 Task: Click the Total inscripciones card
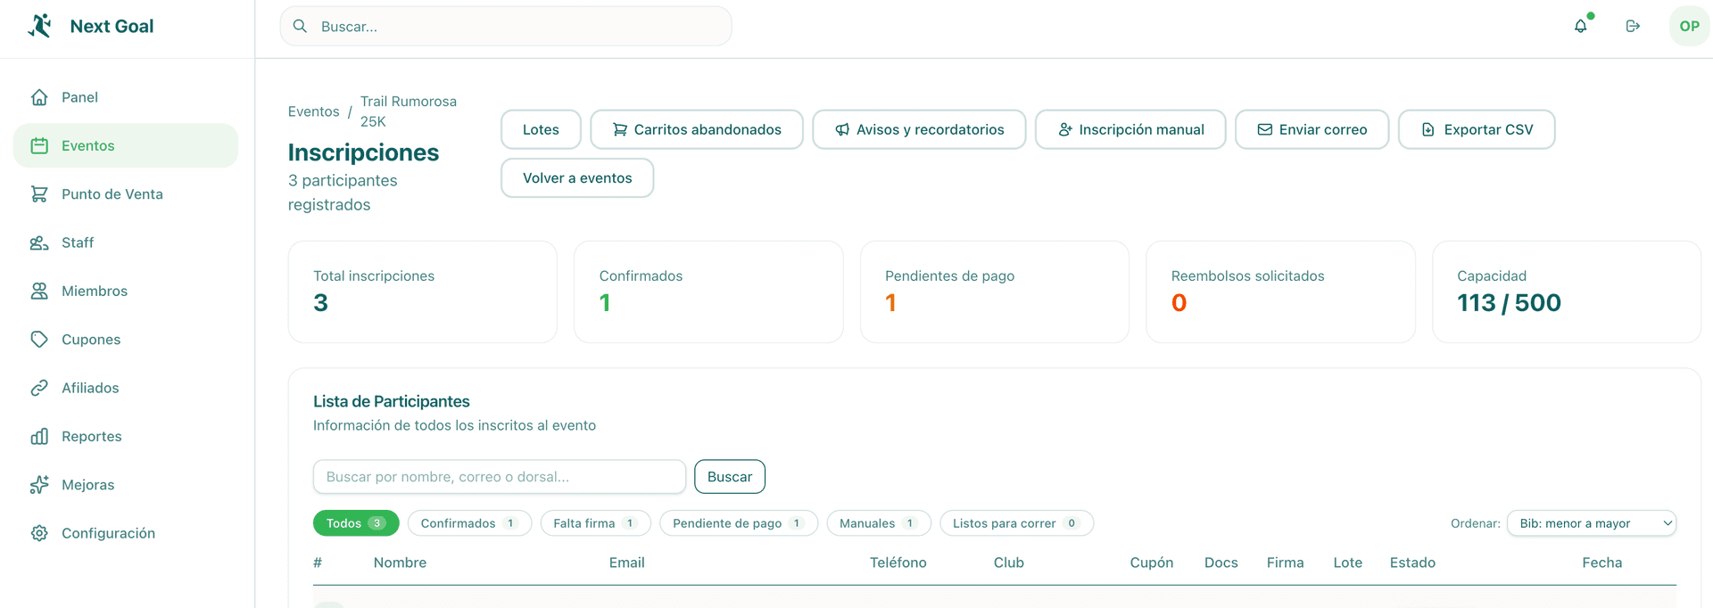423,292
